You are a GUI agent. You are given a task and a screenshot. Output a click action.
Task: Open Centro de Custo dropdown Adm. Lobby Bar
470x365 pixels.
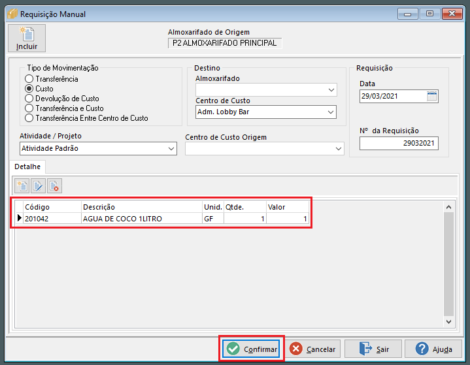331,112
